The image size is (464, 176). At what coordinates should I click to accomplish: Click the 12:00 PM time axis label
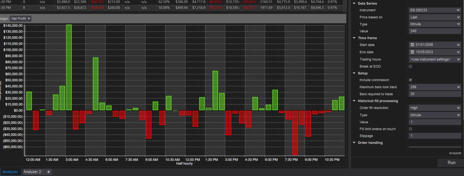click(192, 160)
